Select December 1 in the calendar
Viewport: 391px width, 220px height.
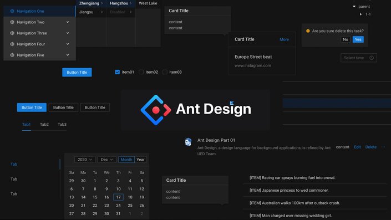pyautogui.click(x=95, y=181)
